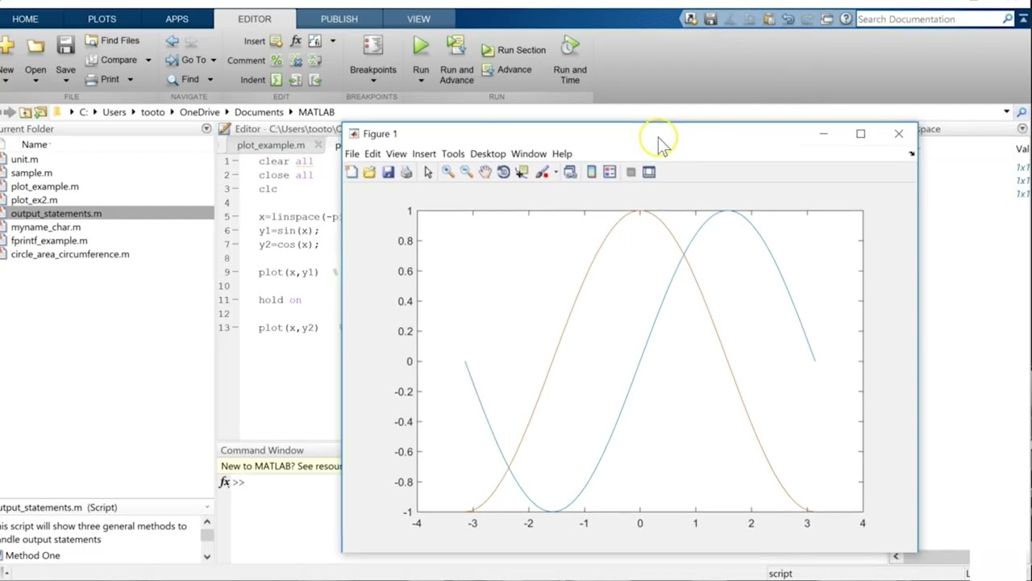Enable the Rotate 3D tool
This screenshot has height=581, width=1032.
(503, 172)
